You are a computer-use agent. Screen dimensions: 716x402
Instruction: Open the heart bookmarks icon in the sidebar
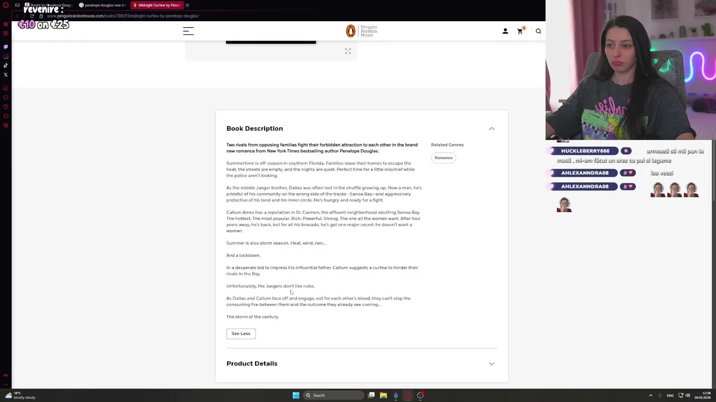tap(6, 98)
